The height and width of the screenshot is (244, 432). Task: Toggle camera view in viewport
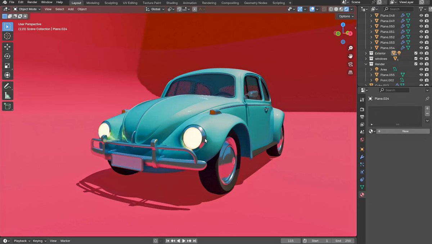[x=350, y=65]
